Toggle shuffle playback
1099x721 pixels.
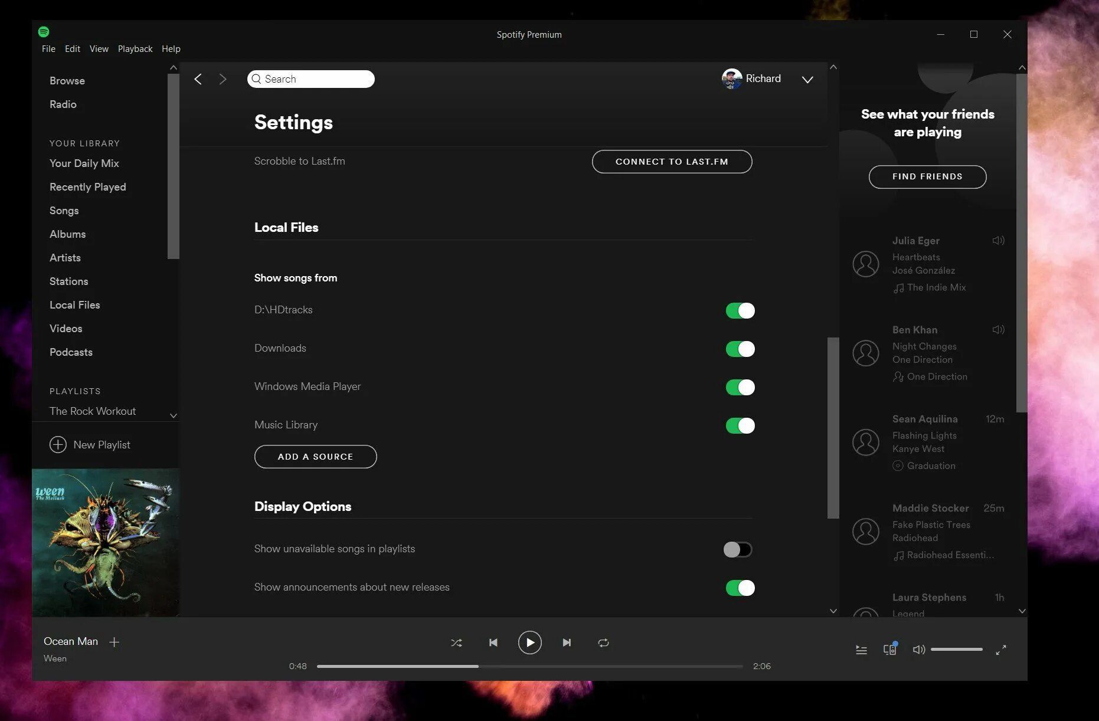[456, 643]
